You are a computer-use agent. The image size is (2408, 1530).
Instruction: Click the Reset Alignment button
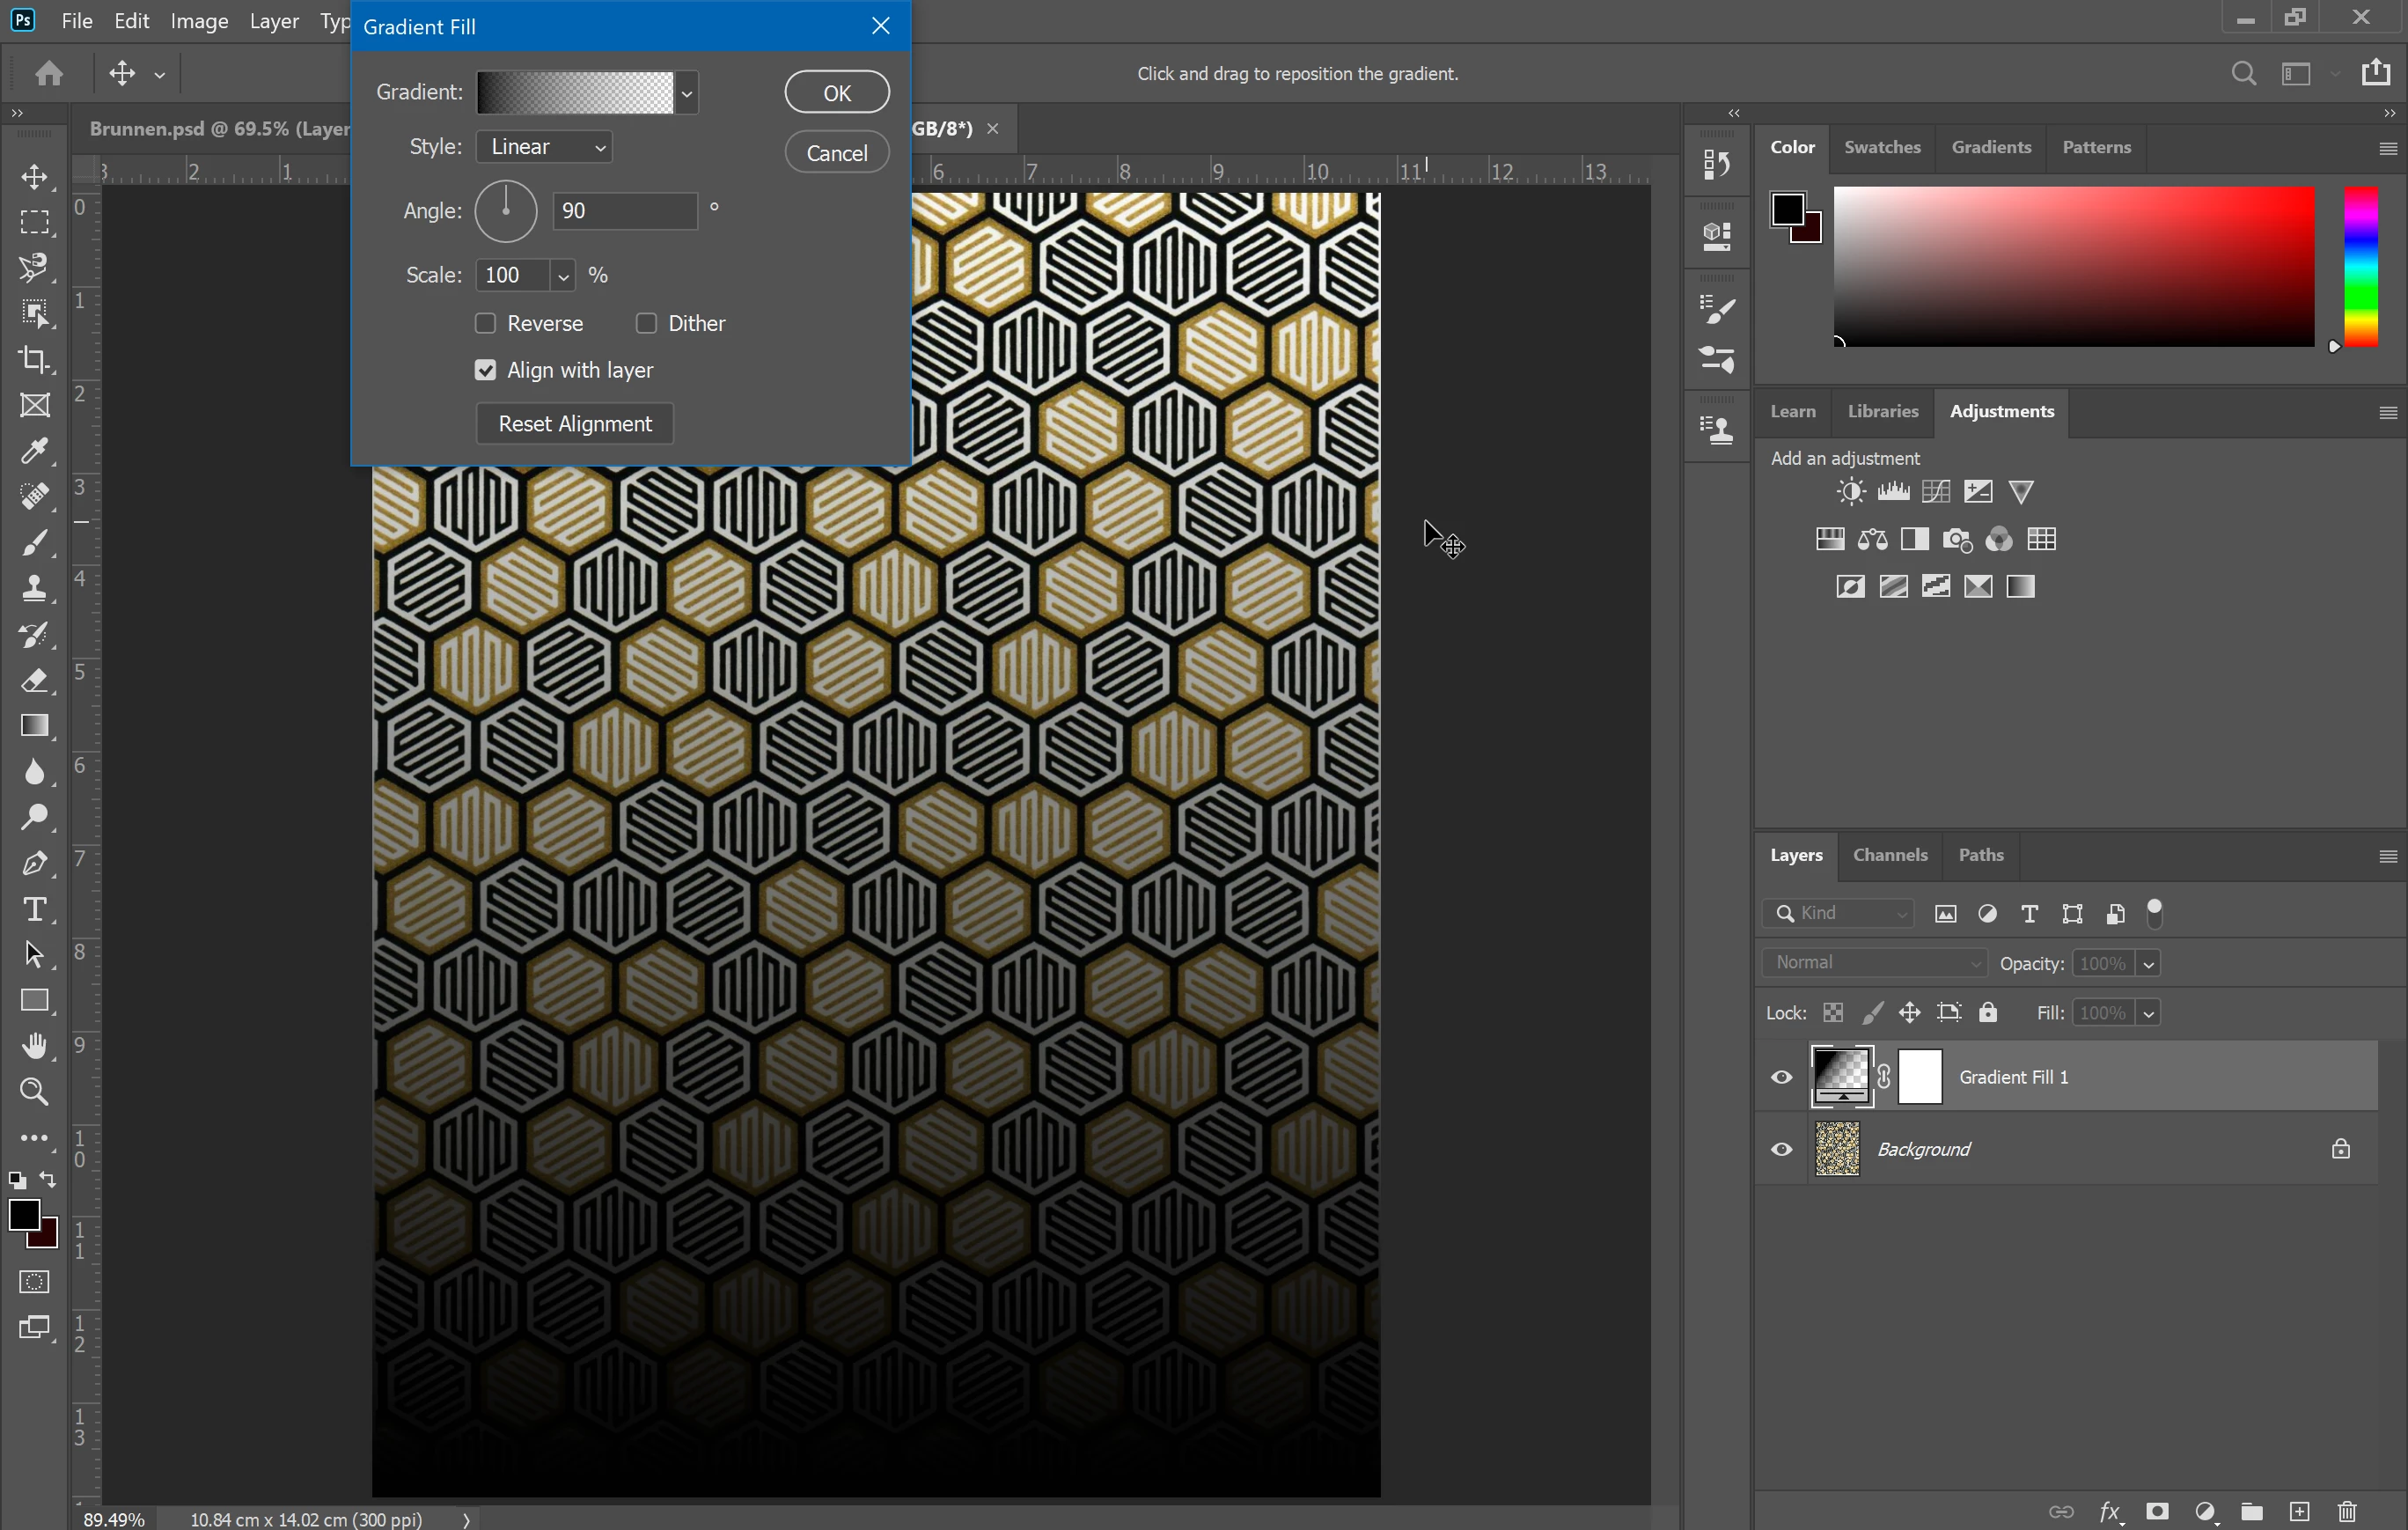click(575, 424)
